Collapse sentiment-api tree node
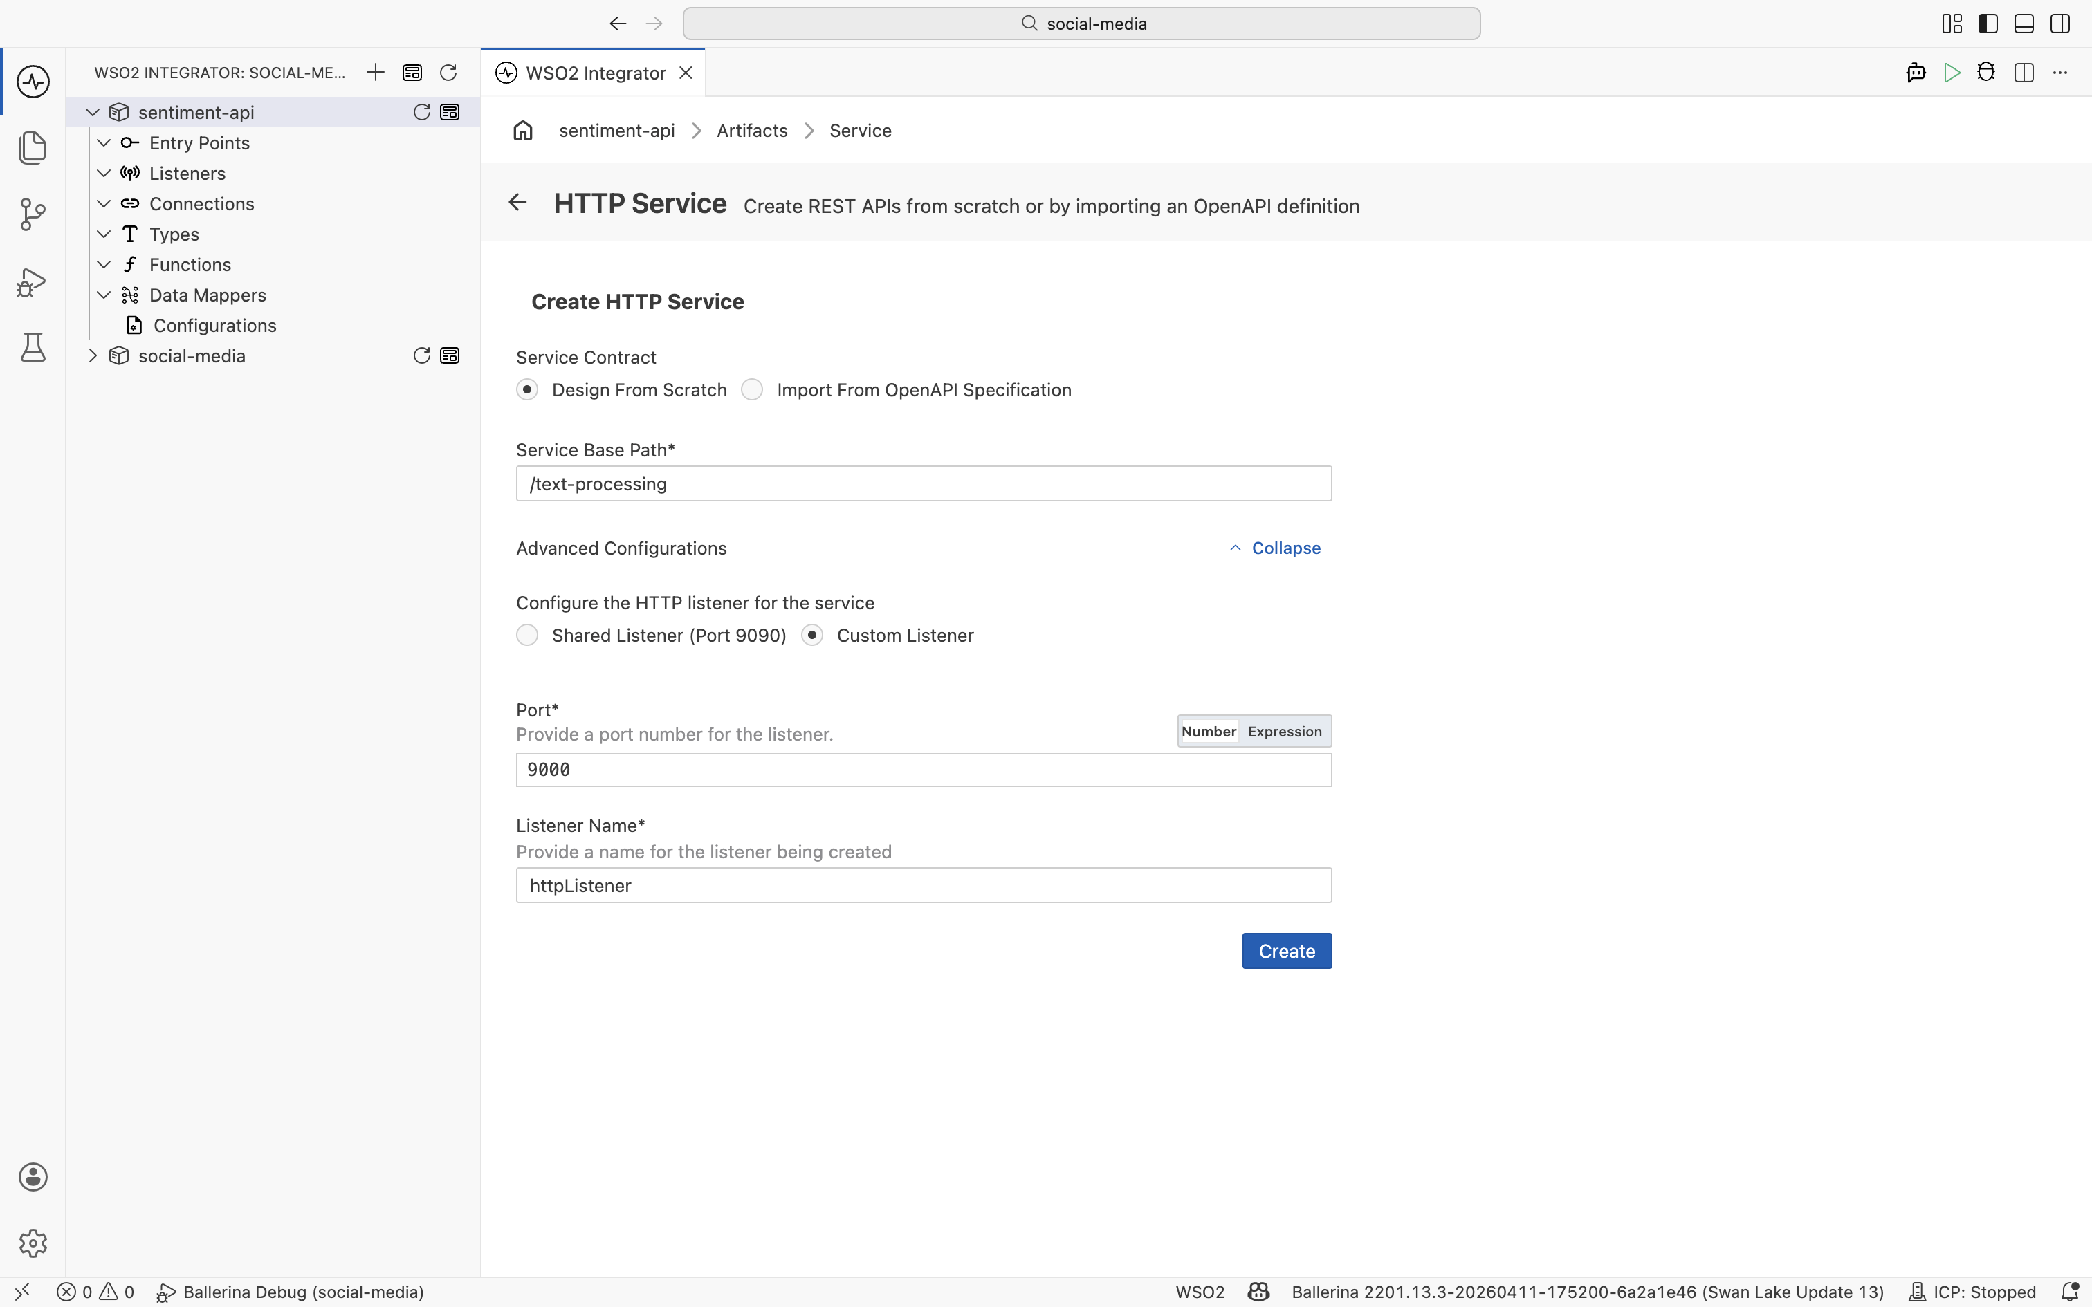 click(93, 112)
